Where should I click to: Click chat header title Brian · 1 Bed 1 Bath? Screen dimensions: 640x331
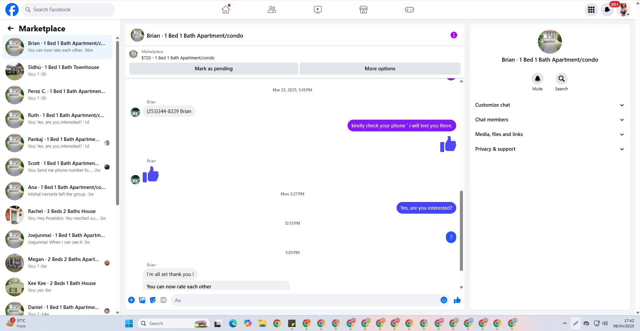tap(195, 36)
